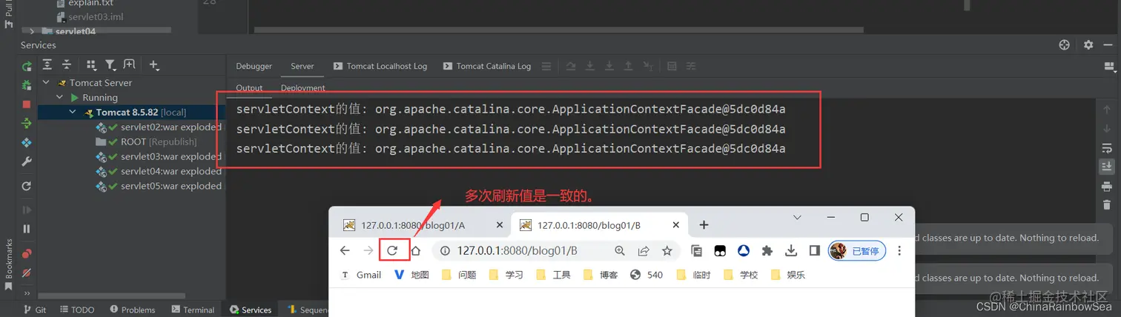
Task: Click Add Service plus icon
Action: [153, 65]
